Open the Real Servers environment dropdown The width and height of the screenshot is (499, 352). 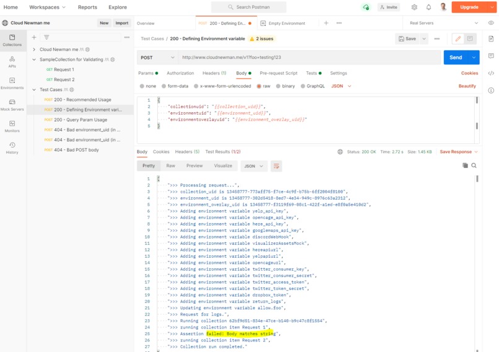point(444,23)
